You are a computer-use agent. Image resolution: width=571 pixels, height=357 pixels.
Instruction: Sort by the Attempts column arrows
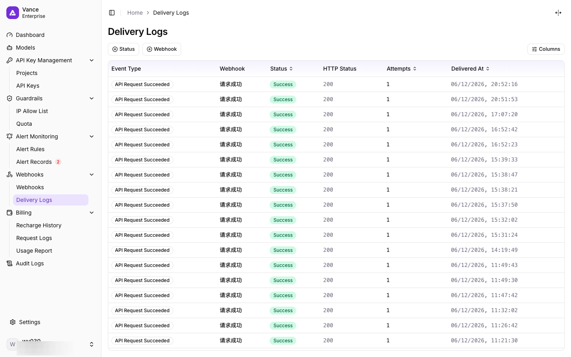[415, 69]
